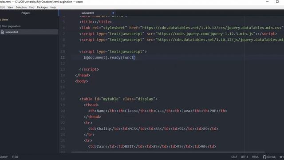Minimize the Atom window
The height and width of the screenshot is (160, 284).
[x=268, y=2]
